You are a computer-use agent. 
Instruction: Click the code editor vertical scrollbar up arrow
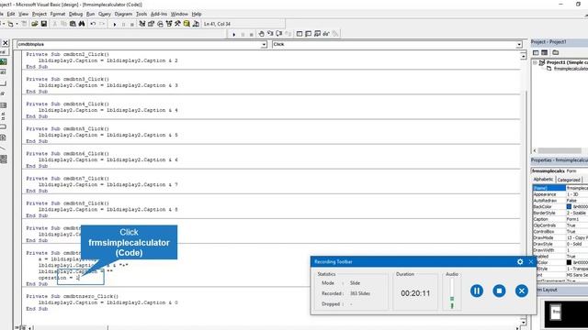click(x=523, y=56)
